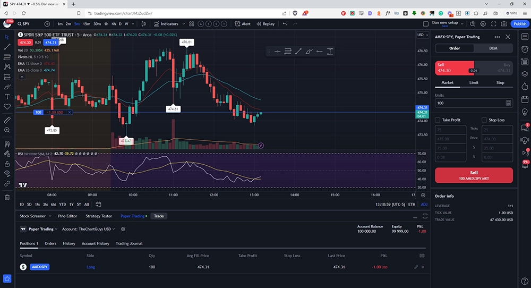The height and width of the screenshot is (288, 531).
Task: Open chart settings gear icon
Action: [483, 24]
